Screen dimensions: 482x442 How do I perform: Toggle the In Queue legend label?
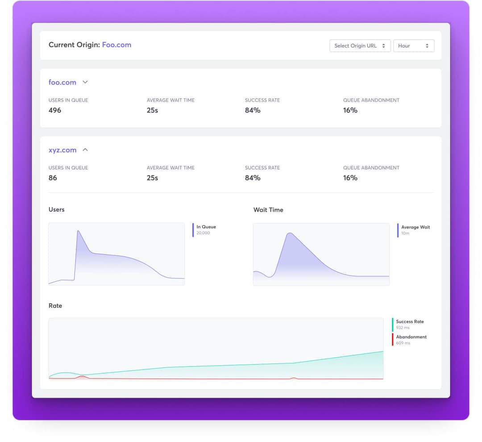(x=206, y=227)
